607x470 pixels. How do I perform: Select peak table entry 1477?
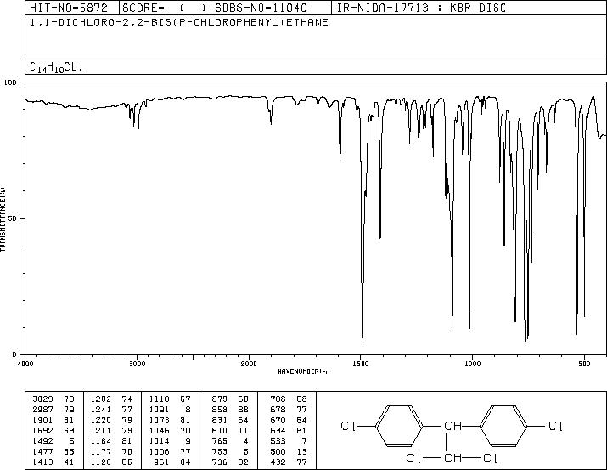pyautogui.click(x=42, y=451)
